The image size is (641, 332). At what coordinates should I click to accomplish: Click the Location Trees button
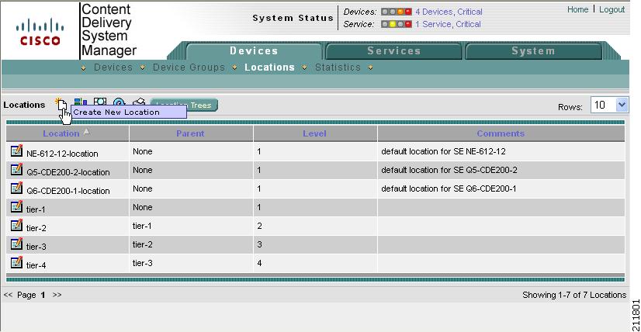[185, 105]
